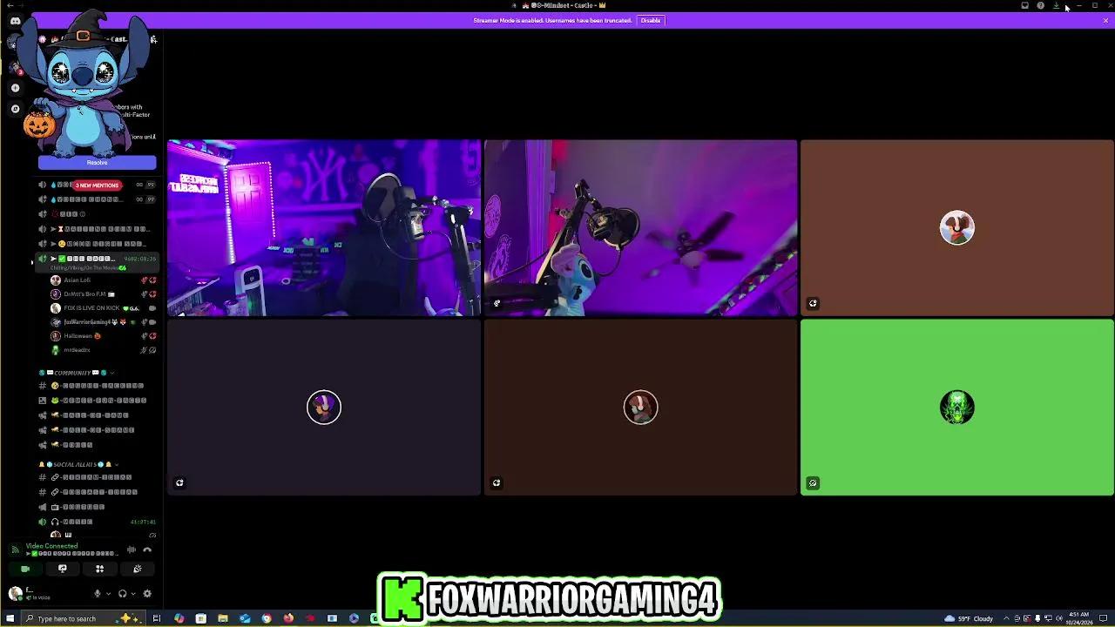
Task: Select DrMtt's Bro F.M in voice list
Action: 103,294
